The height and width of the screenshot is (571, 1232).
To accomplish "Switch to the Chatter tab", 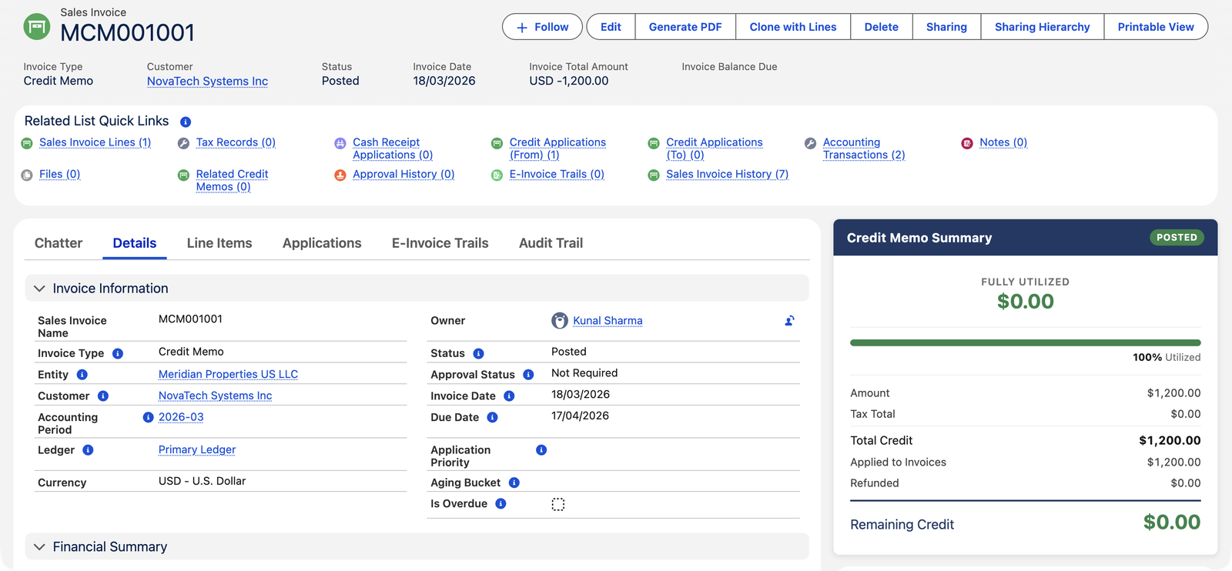I will (59, 243).
